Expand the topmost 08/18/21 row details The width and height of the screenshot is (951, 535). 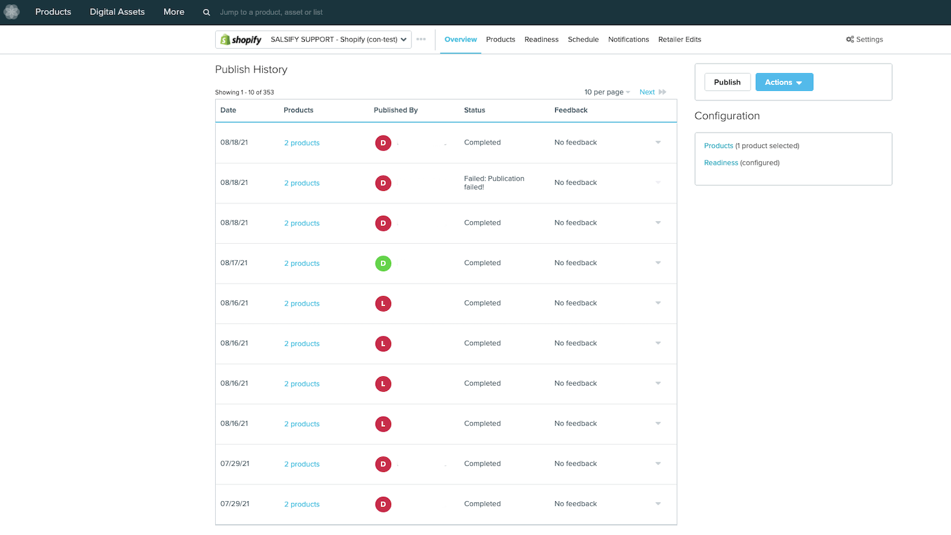point(658,142)
